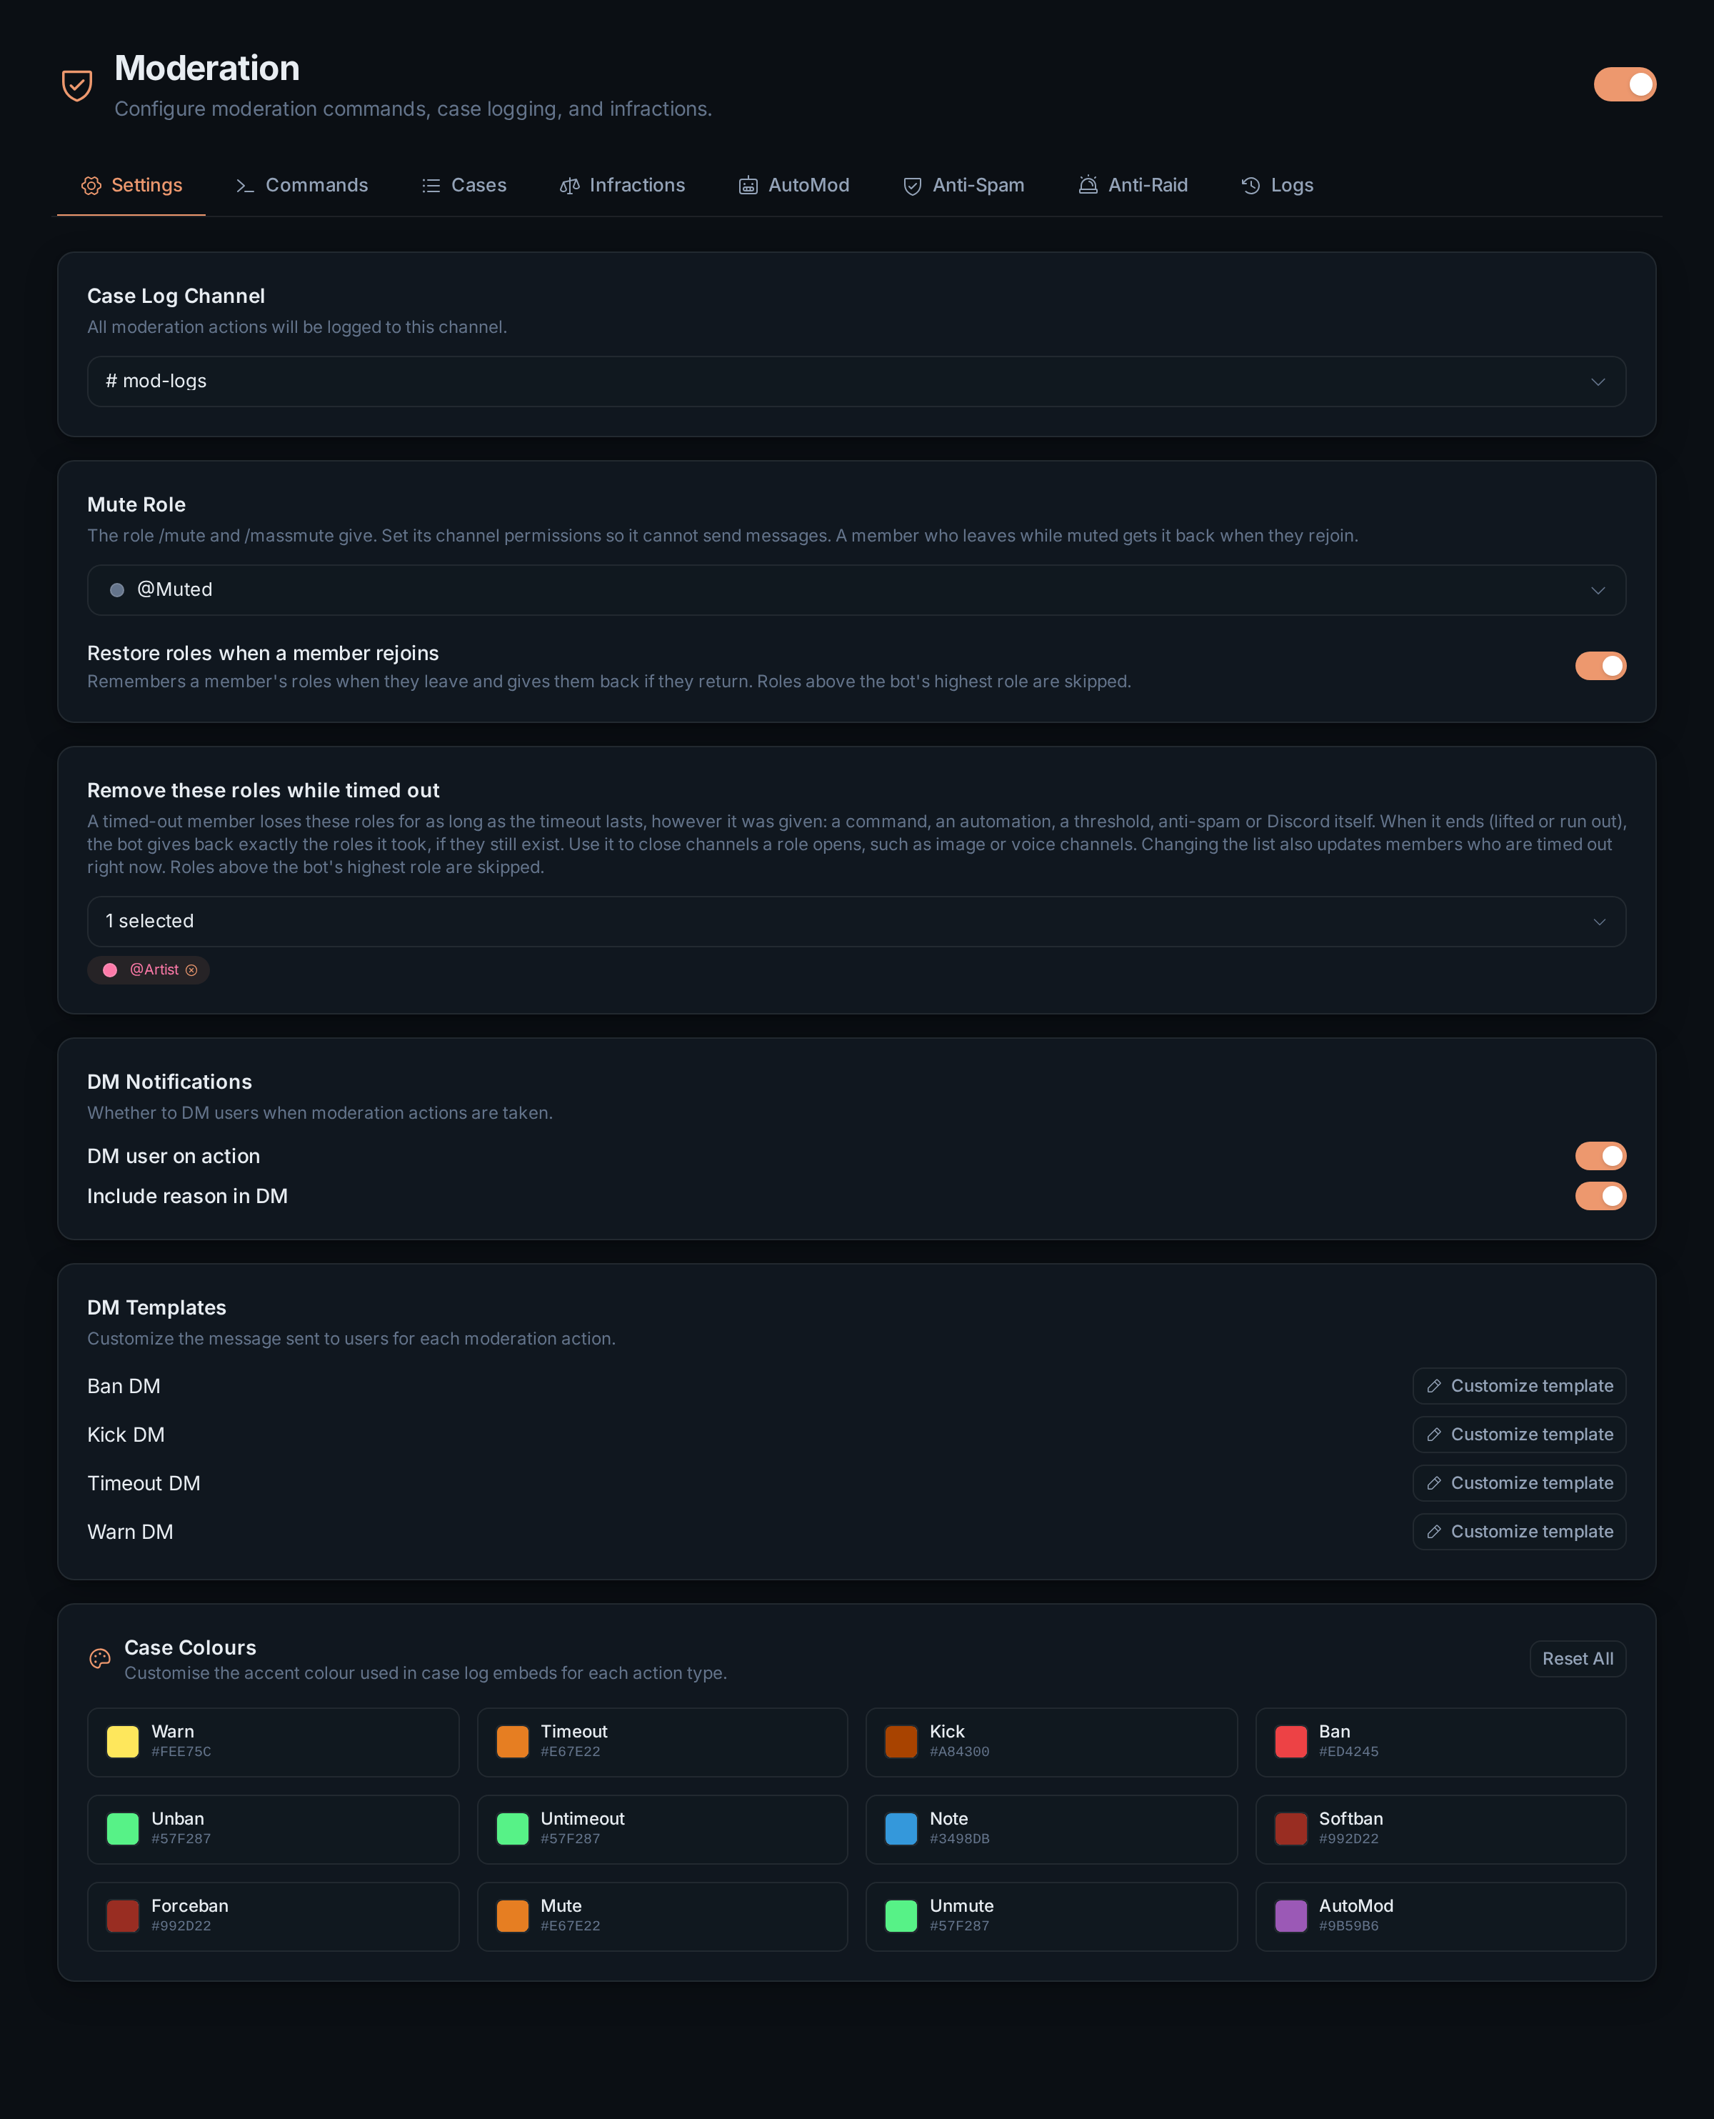Click the Anti-Spam shield icon
The image size is (1714, 2119).
coord(912,186)
